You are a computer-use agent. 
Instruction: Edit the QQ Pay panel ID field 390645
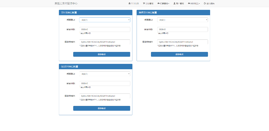click(x=105, y=83)
